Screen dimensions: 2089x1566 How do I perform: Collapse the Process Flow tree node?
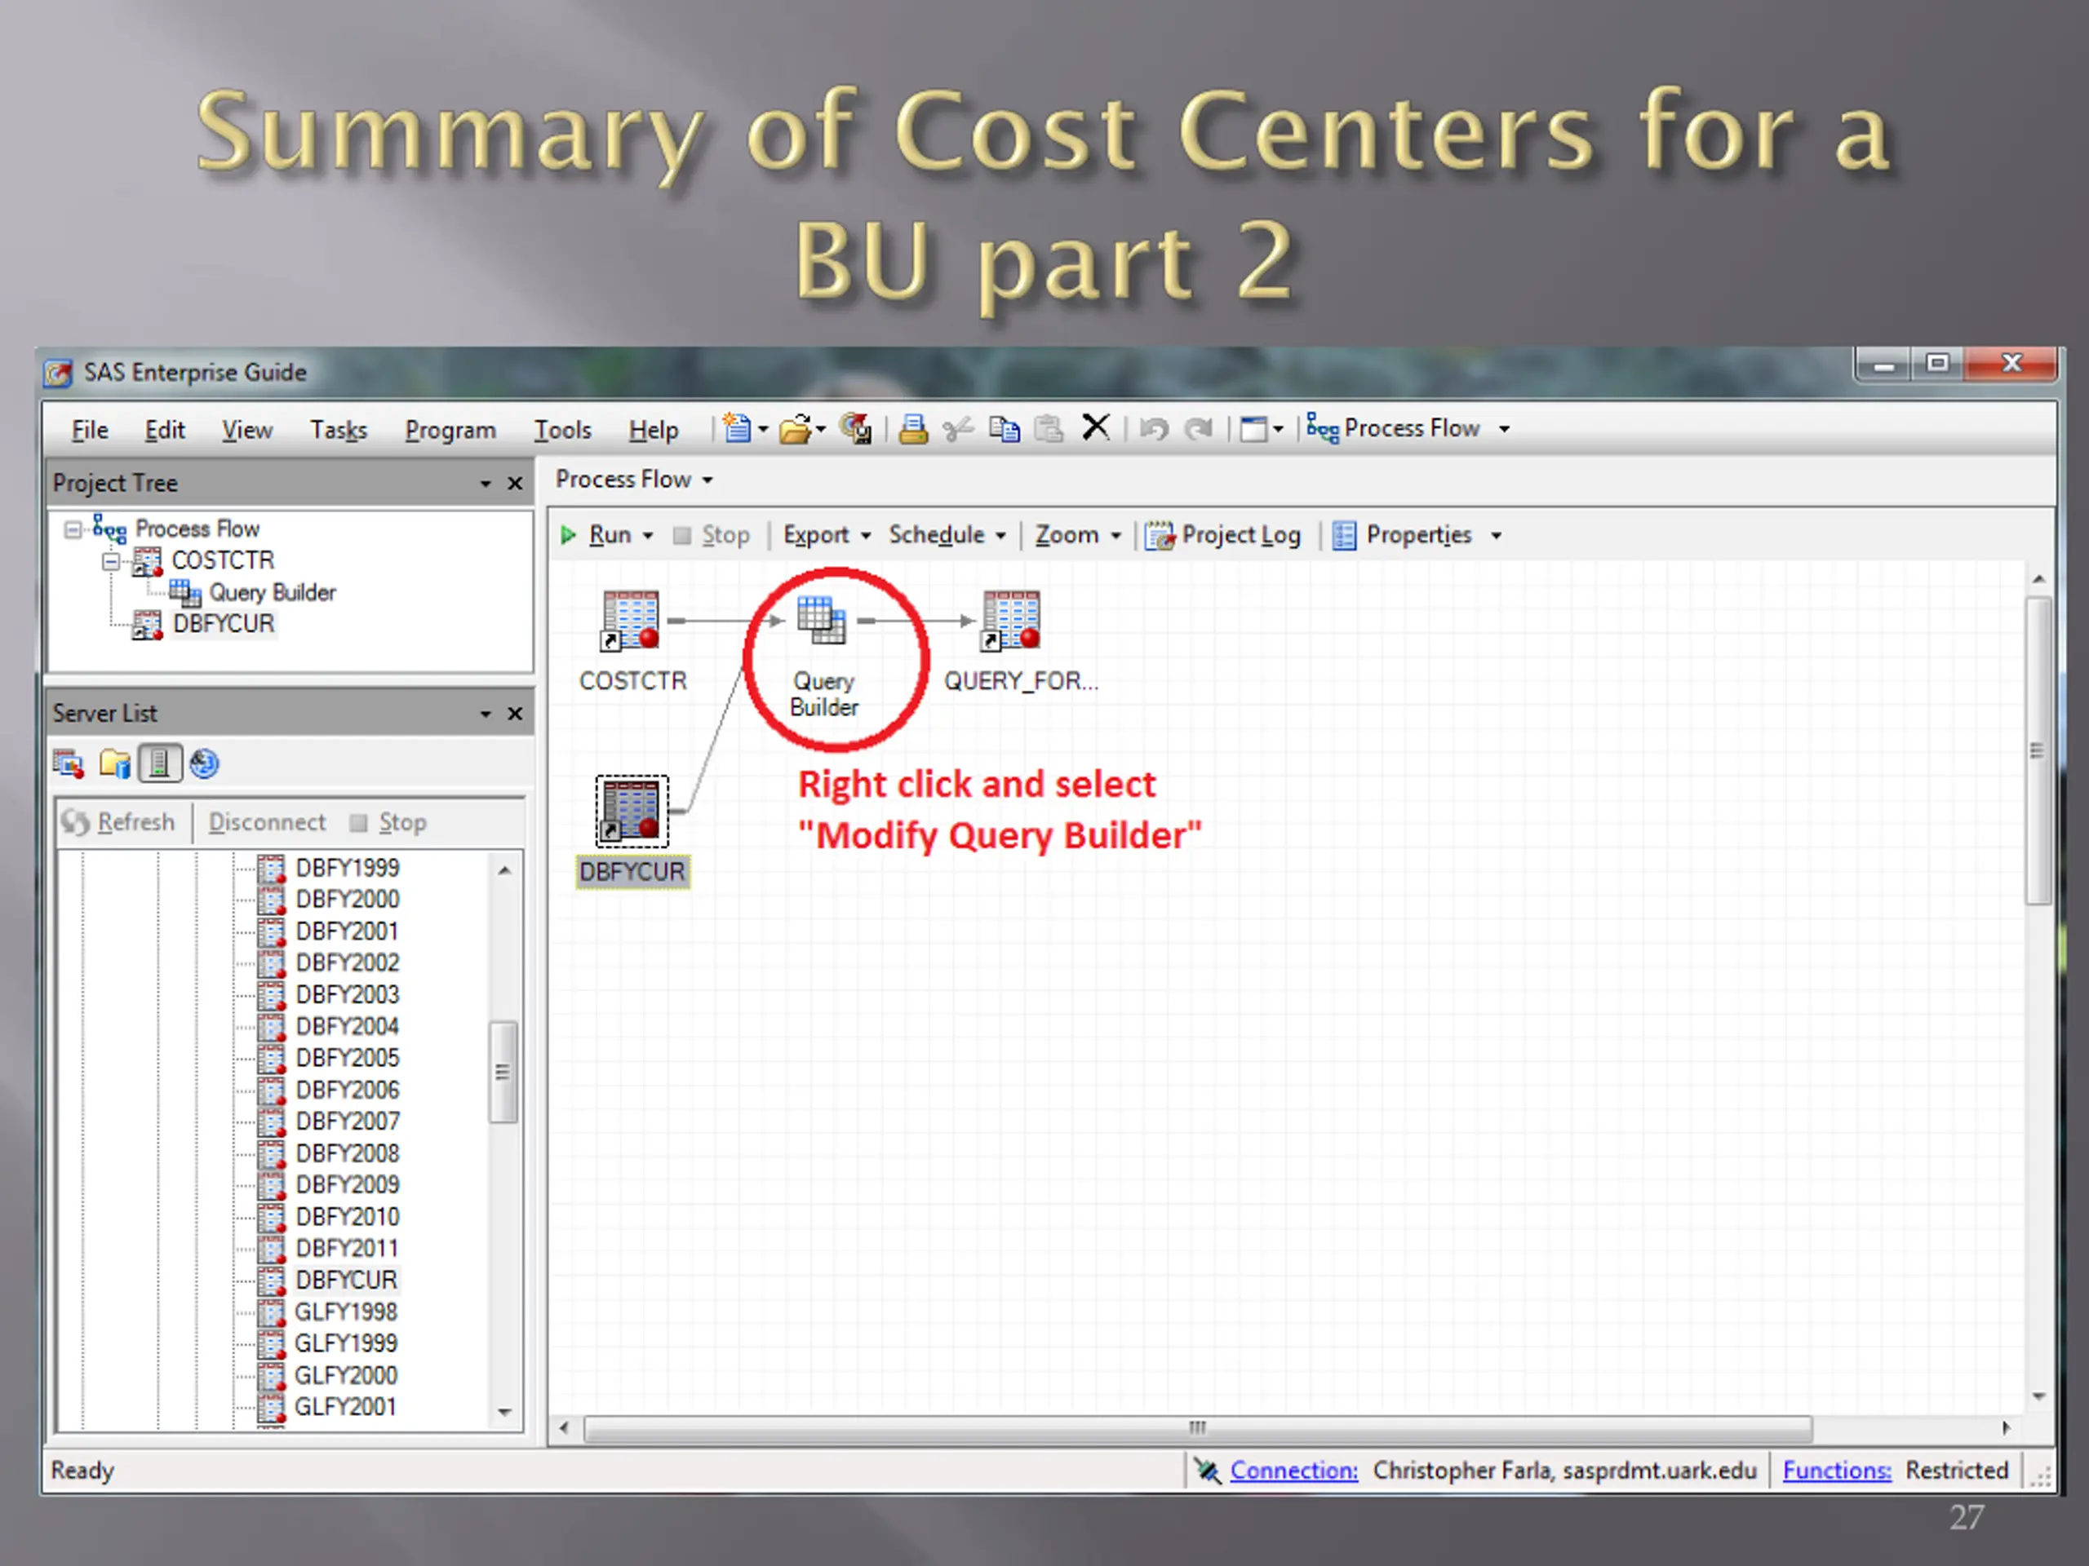click(x=73, y=529)
